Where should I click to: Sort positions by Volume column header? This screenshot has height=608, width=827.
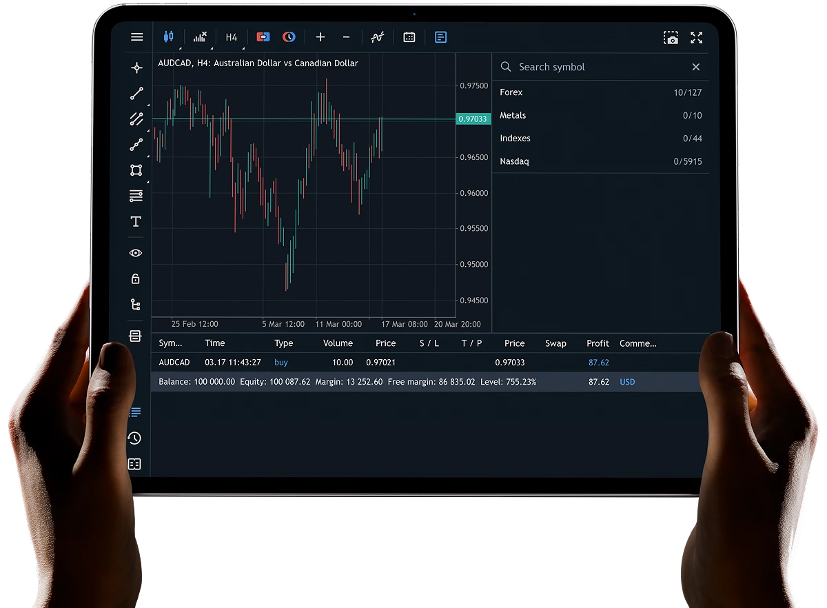pyautogui.click(x=338, y=343)
